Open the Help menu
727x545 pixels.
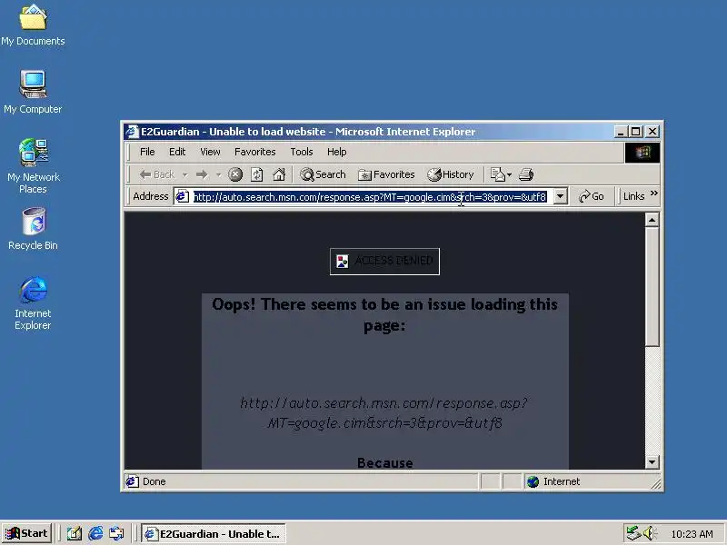click(x=336, y=152)
